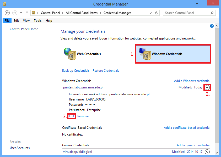
Task: Click the scrollbar down arrow
Action: point(217,153)
